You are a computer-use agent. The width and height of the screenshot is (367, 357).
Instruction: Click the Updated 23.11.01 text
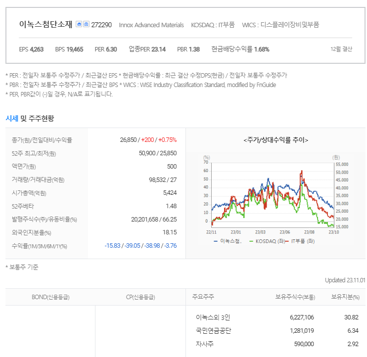345,280
